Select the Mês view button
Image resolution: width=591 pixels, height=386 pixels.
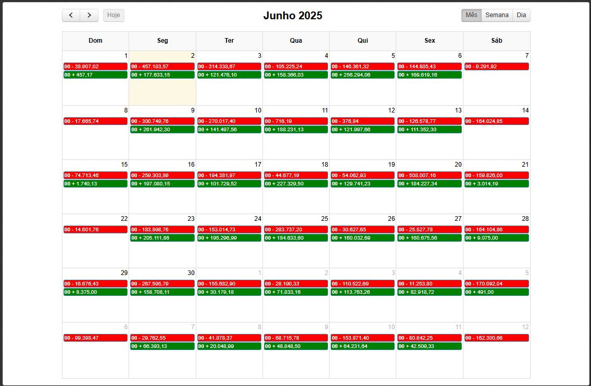471,16
